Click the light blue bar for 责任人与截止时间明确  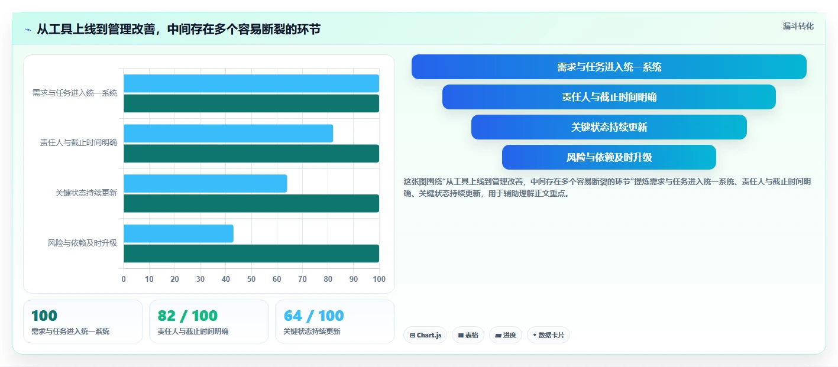click(x=228, y=134)
